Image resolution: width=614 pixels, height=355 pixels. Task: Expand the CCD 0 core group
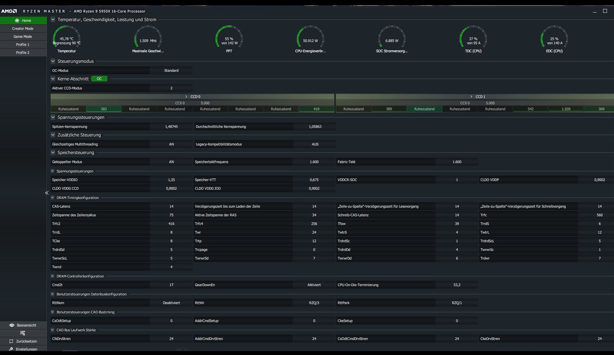[x=186, y=96]
